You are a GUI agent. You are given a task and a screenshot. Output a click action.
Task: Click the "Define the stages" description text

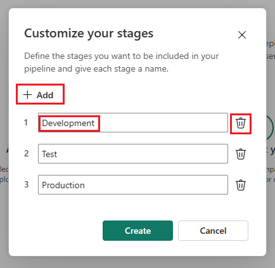coord(122,62)
